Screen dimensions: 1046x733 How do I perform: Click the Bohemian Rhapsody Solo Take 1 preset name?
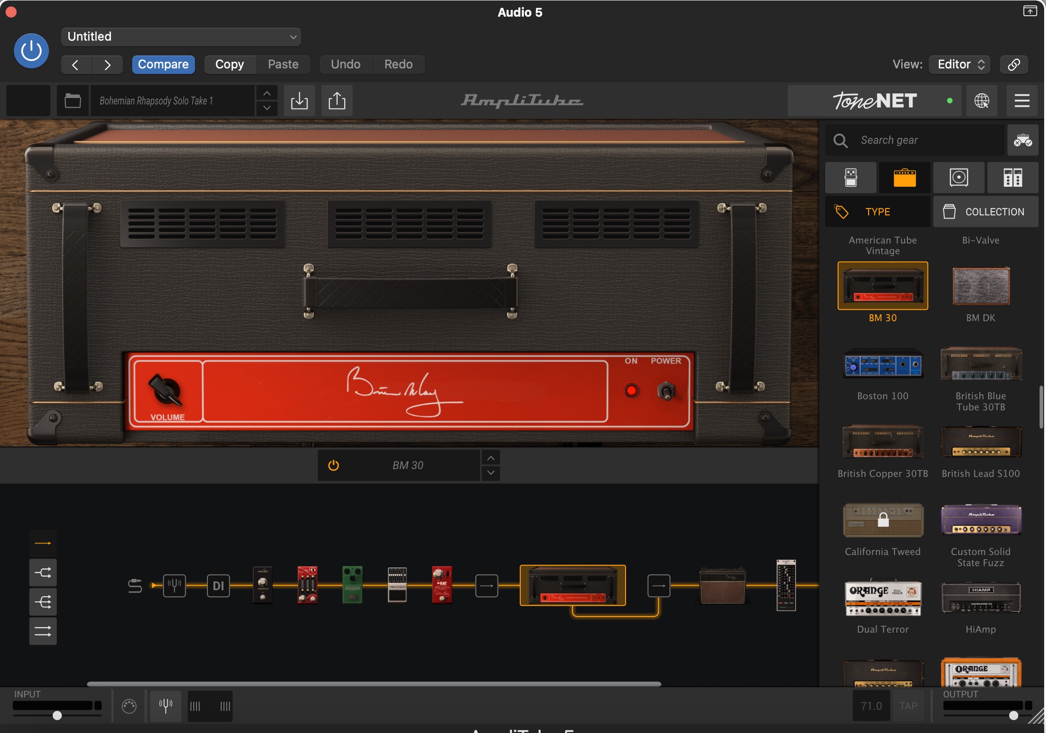[x=172, y=101]
